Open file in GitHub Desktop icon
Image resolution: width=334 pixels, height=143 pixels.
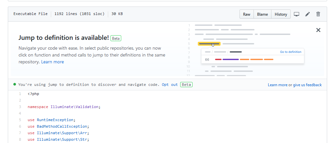297,14
